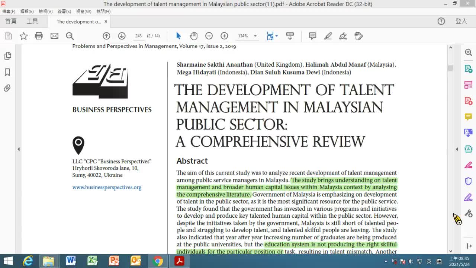Viewport: 476px width, 268px height.
Task: Open Google Chrome from taskbar
Action: coord(158,261)
